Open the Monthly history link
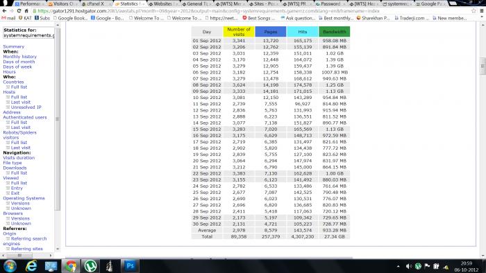Viewport: 486px width, 273px height. (20, 57)
